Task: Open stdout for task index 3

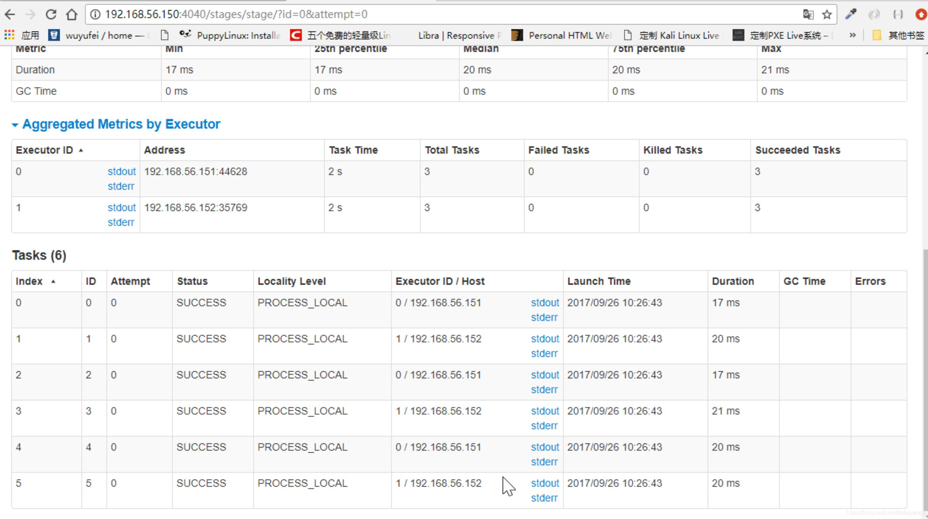Action: pyautogui.click(x=545, y=411)
